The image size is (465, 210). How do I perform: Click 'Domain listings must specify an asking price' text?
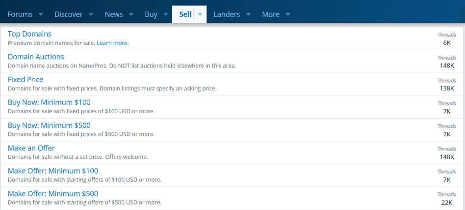click(x=158, y=88)
